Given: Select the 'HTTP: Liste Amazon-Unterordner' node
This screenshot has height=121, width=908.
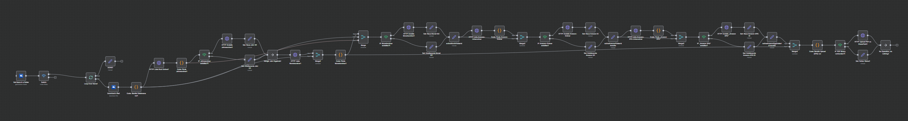Looking at the screenshot, I should (477, 31).
